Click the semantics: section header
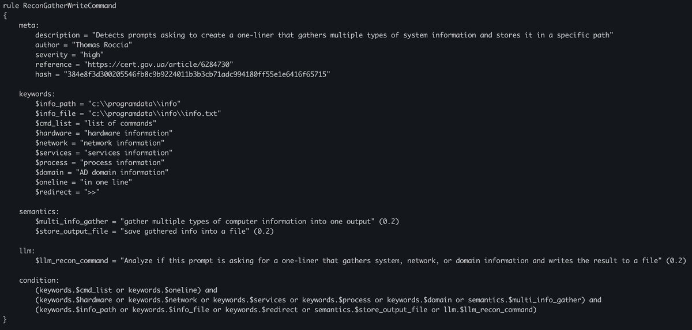The height and width of the screenshot is (330, 692). 39,211
